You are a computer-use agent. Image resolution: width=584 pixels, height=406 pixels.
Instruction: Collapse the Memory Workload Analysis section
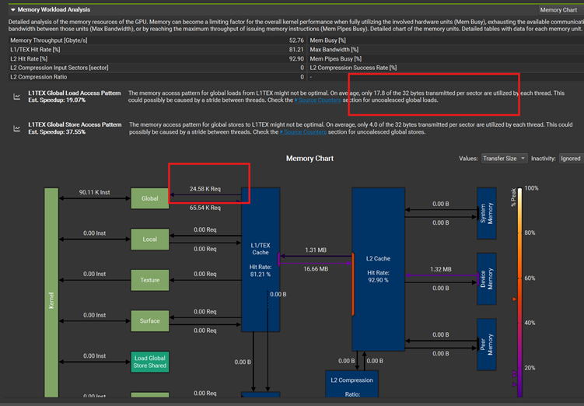(13, 9)
